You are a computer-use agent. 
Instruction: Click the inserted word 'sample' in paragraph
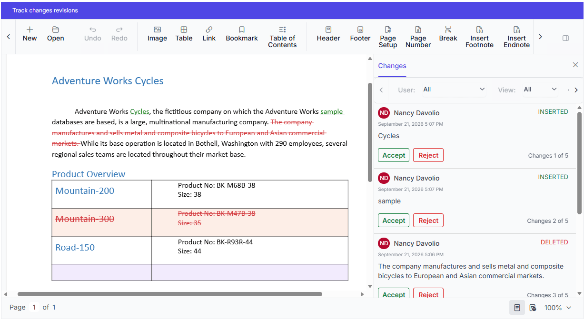tap(332, 111)
